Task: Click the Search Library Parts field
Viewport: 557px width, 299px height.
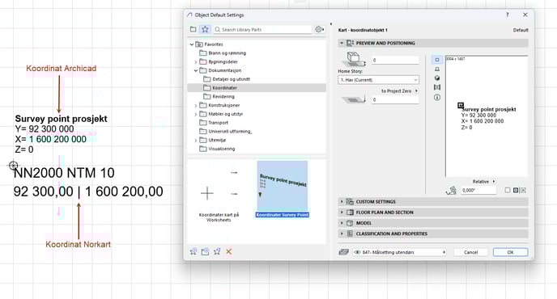Action: point(263,30)
